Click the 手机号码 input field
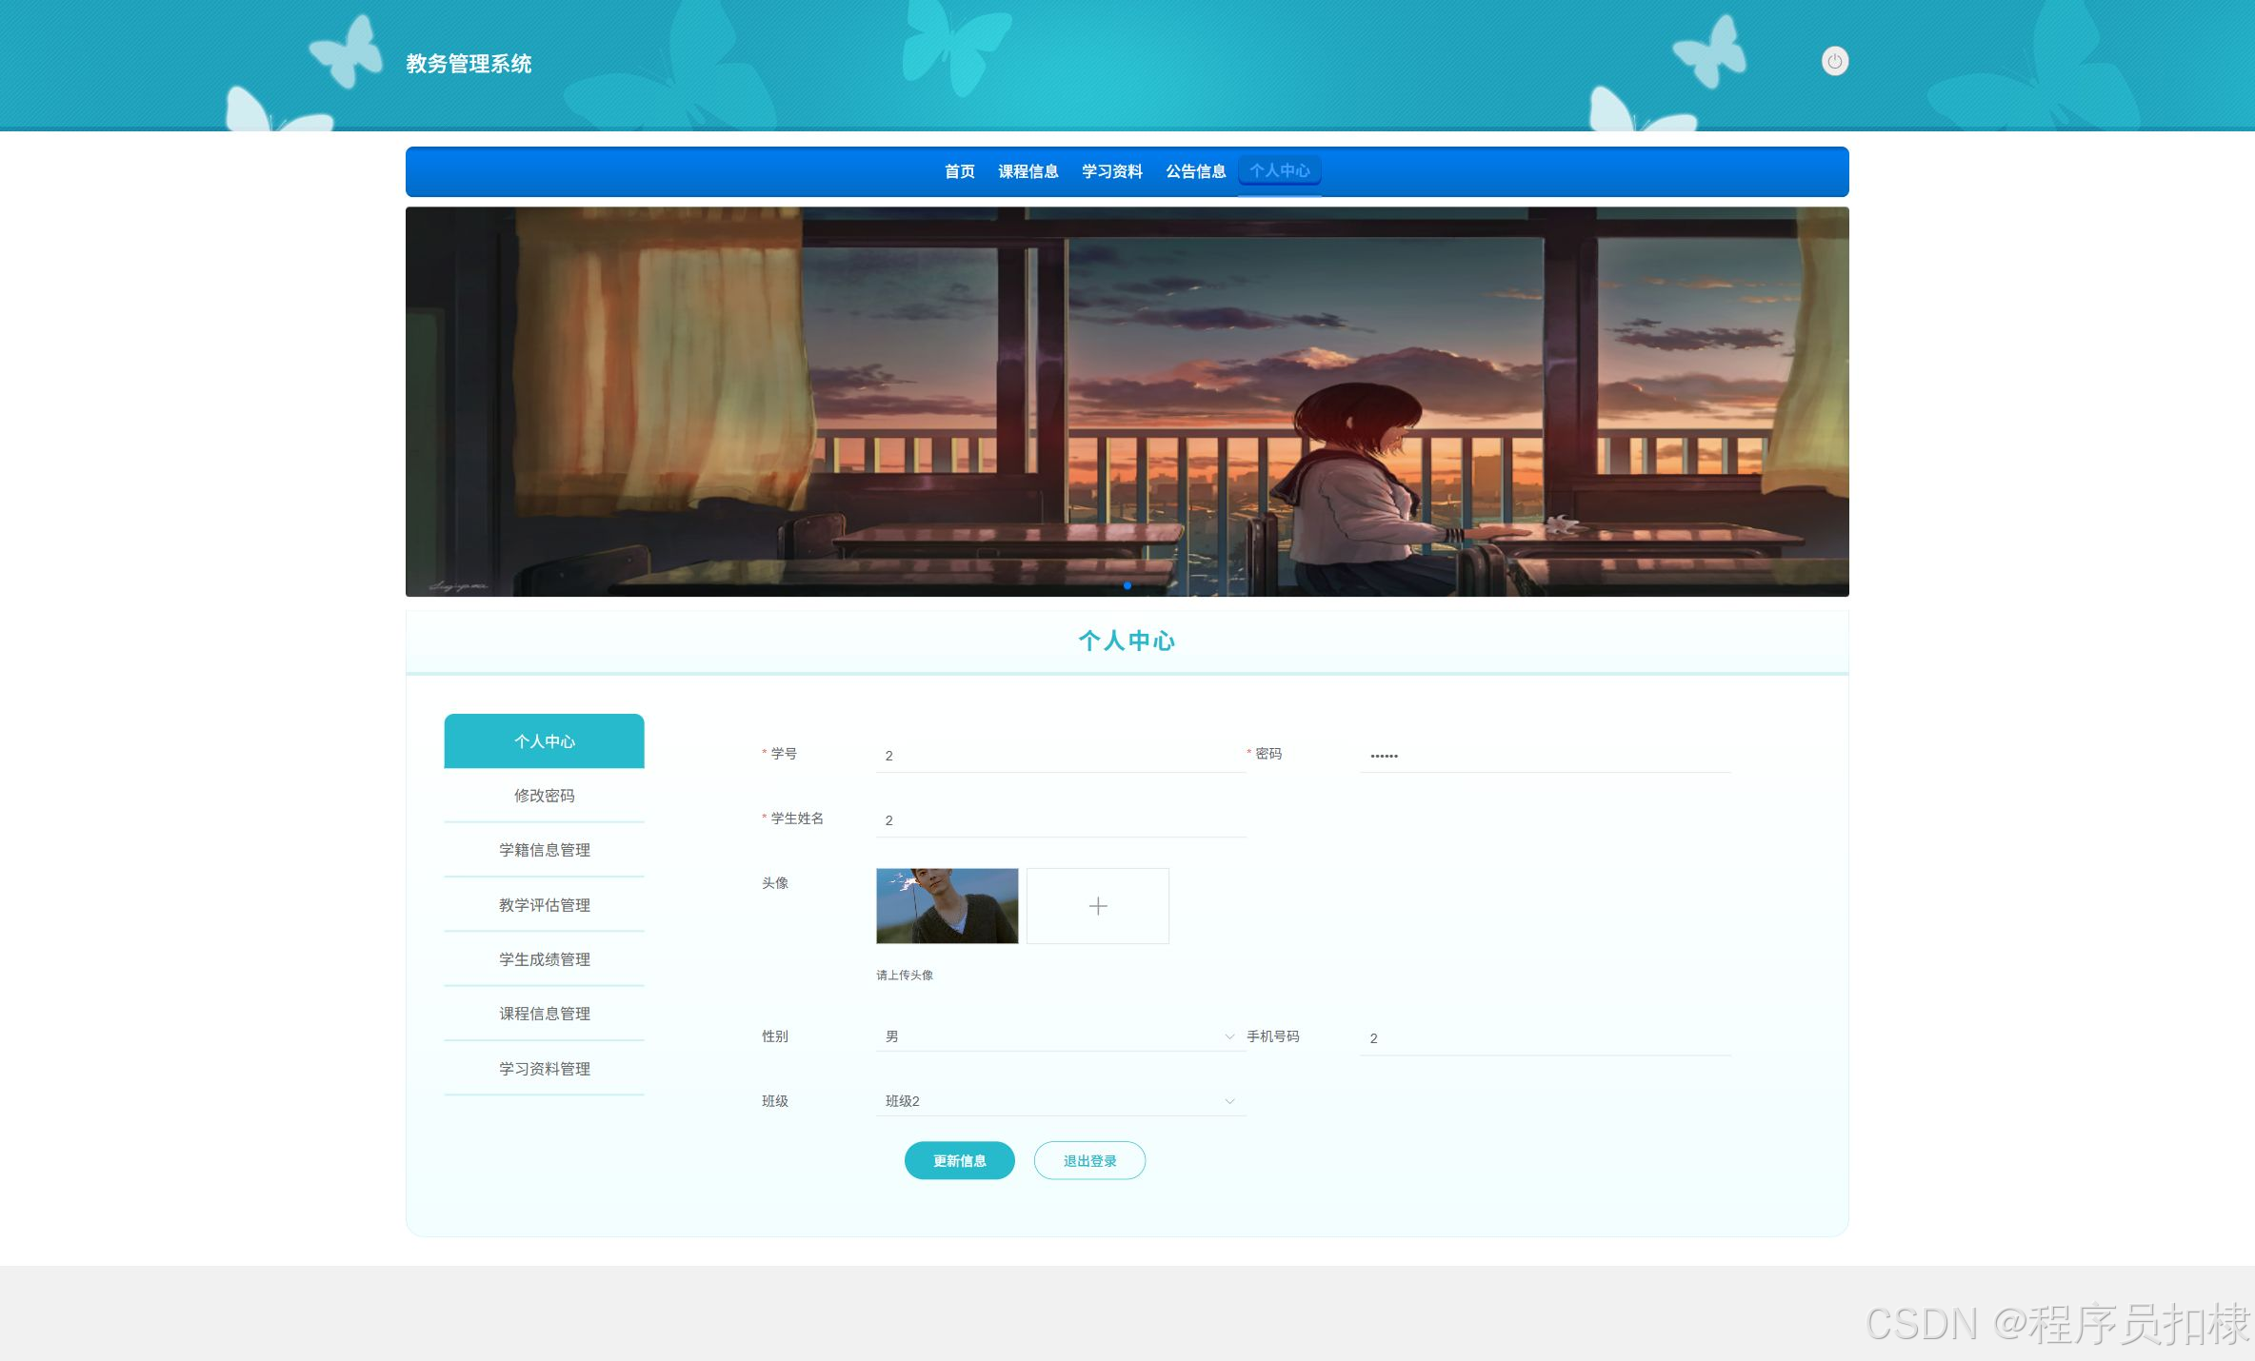Viewport: 2255px width, 1361px height. [x=1544, y=1038]
